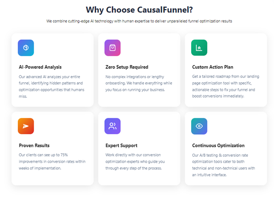This screenshot has height=200, width=274.
Task: Click the Expert Support card title
Action: point(122,145)
